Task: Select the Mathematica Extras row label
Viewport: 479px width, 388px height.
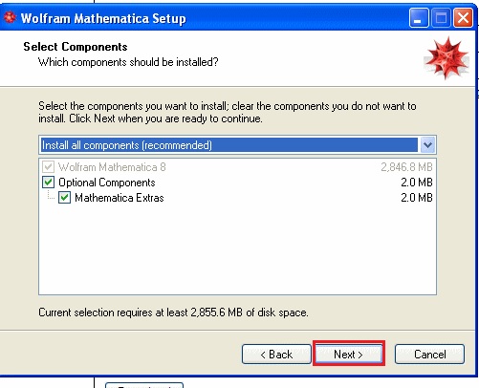Action: [120, 198]
